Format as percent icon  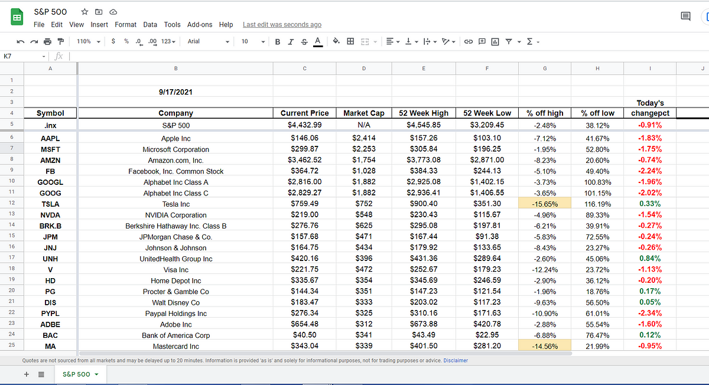(126, 41)
